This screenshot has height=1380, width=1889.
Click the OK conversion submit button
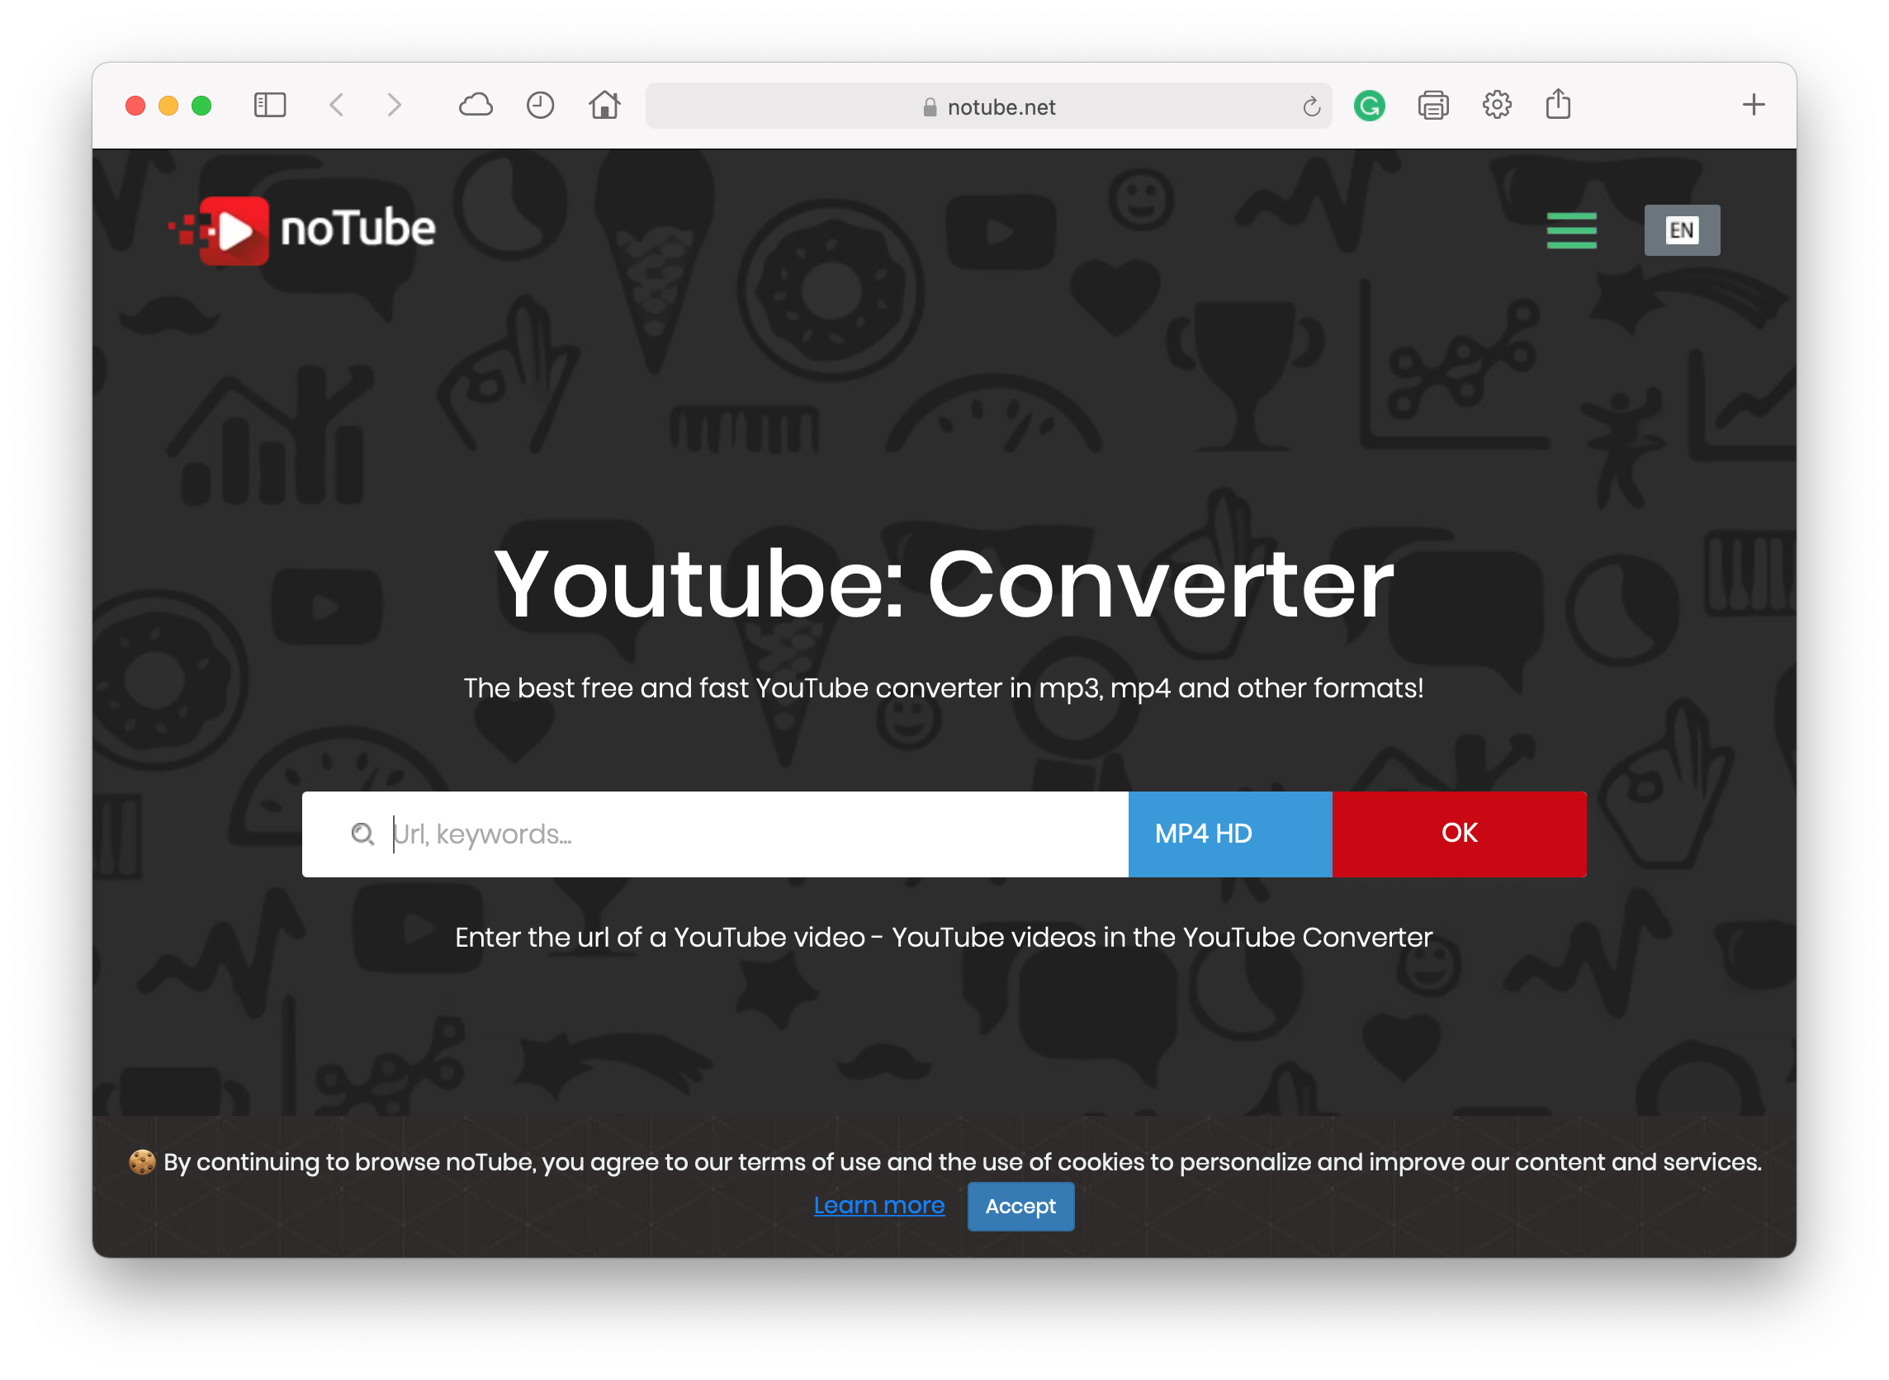[1460, 833]
